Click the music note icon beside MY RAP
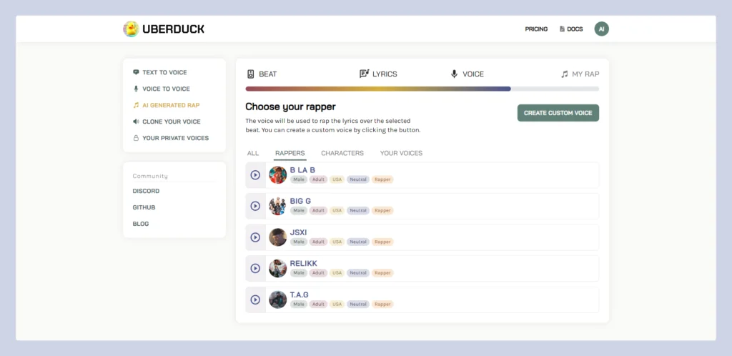 (x=565, y=74)
